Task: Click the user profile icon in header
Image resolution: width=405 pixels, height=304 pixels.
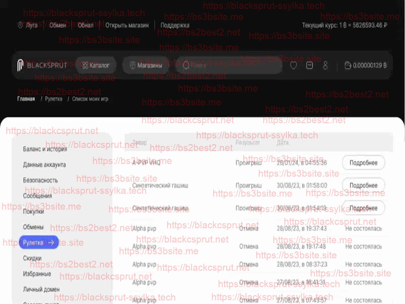Action: click(x=325, y=66)
